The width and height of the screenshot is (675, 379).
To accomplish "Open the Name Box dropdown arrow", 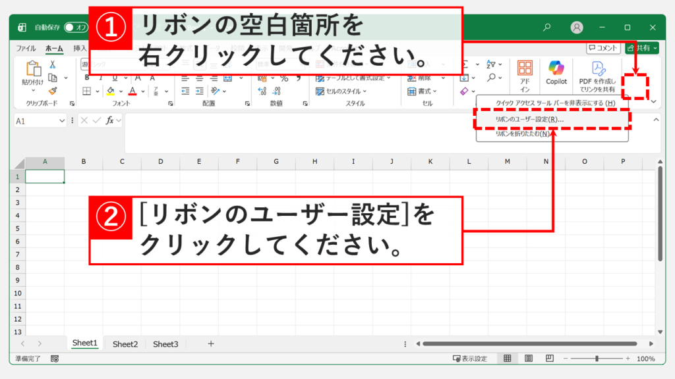I will coord(61,121).
